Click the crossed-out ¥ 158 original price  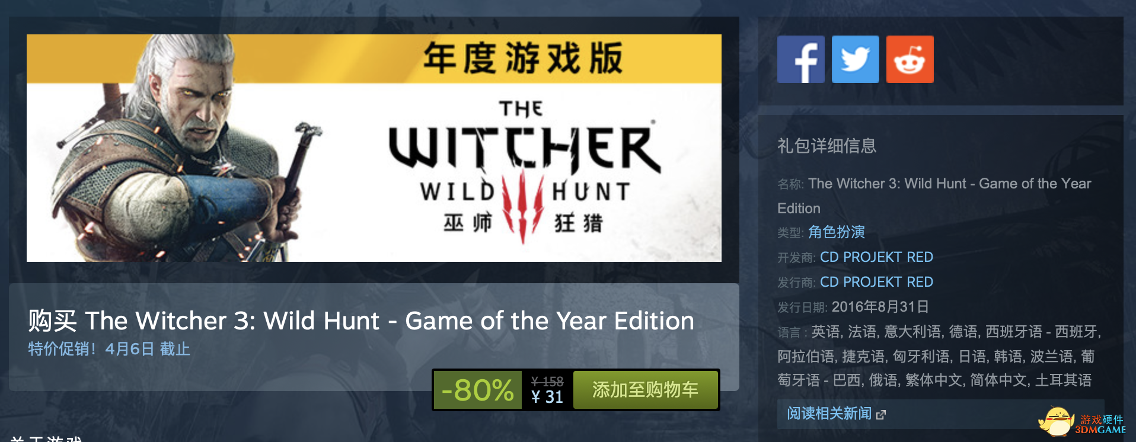click(x=547, y=382)
